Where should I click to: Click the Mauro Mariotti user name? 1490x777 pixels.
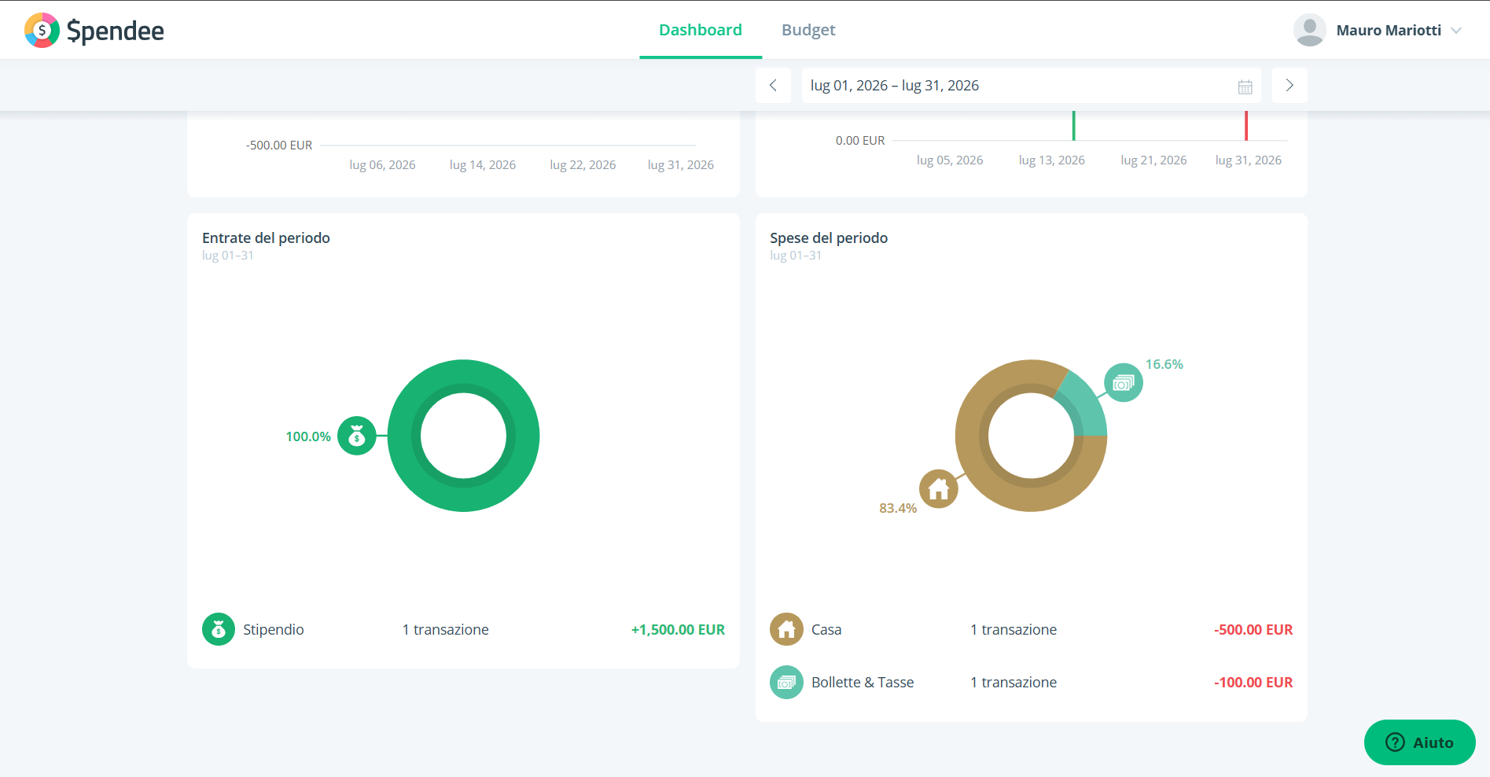coord(1389,31)
